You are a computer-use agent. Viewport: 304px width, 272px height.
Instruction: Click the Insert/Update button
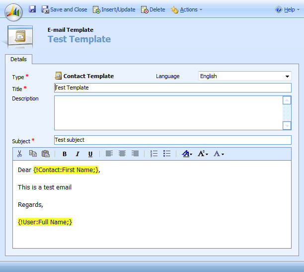(115, 9)
